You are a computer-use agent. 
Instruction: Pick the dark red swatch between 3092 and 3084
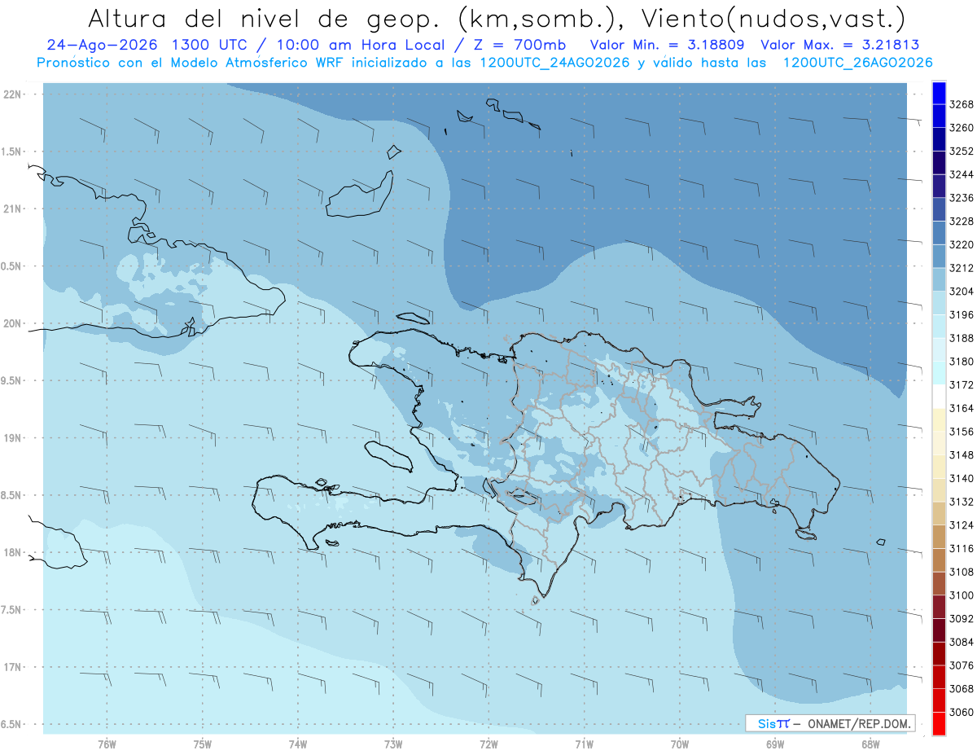point(939,630)
